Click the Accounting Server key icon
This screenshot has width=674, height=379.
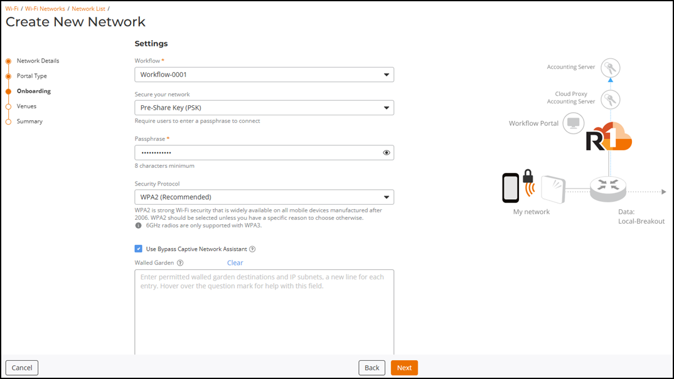tap(610, 68)
